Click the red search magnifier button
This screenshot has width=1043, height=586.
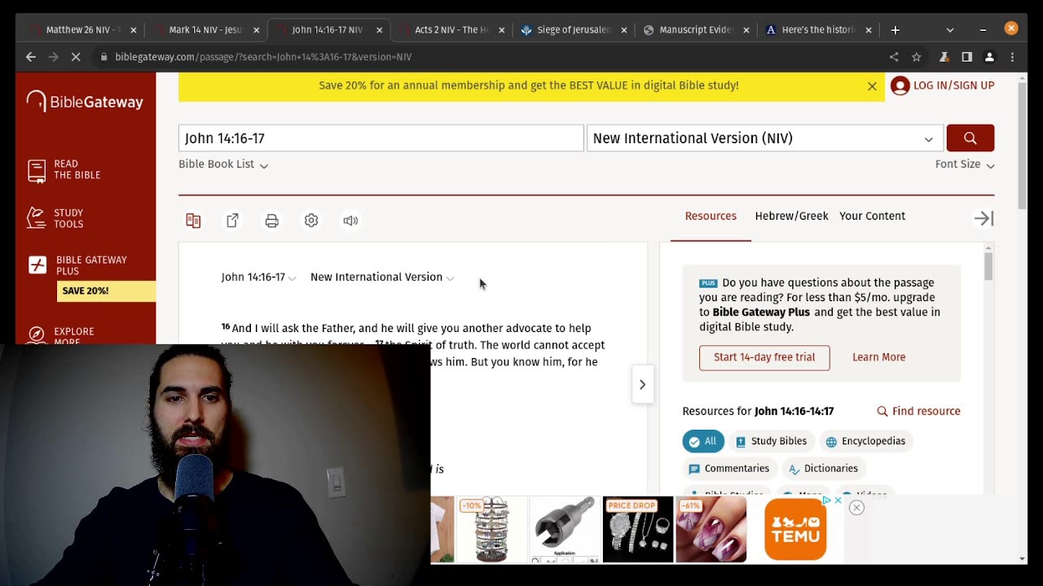[x=970, y=138]
